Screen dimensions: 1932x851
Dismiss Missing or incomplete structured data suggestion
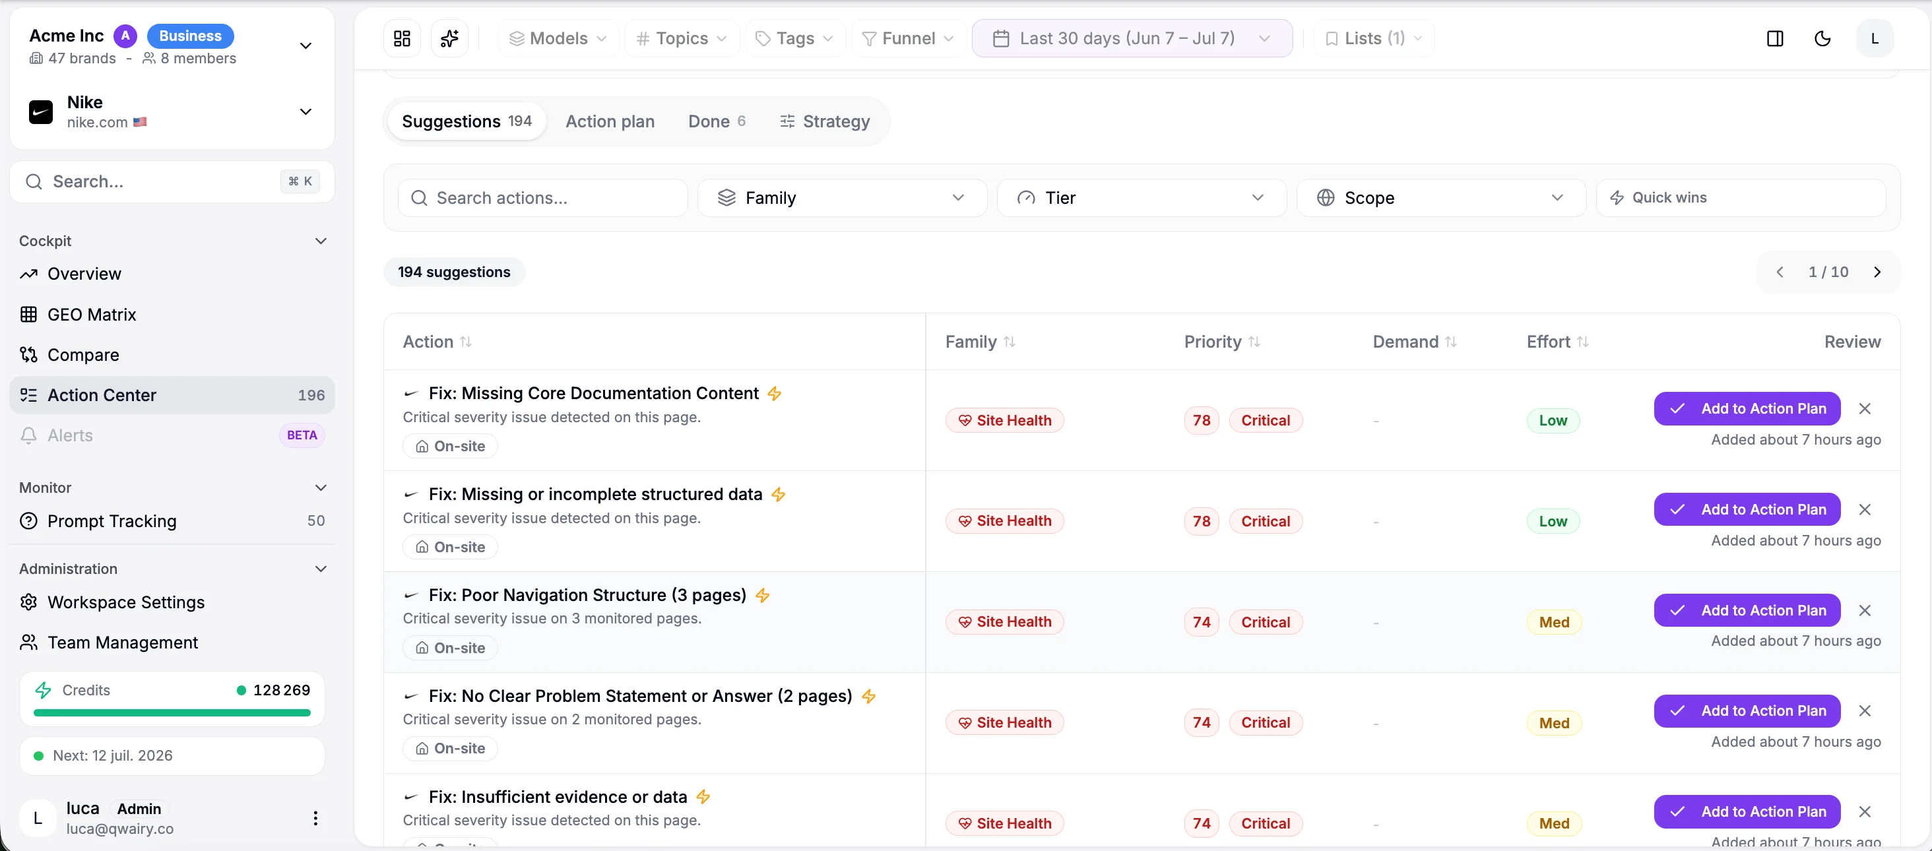point(1865,510)
